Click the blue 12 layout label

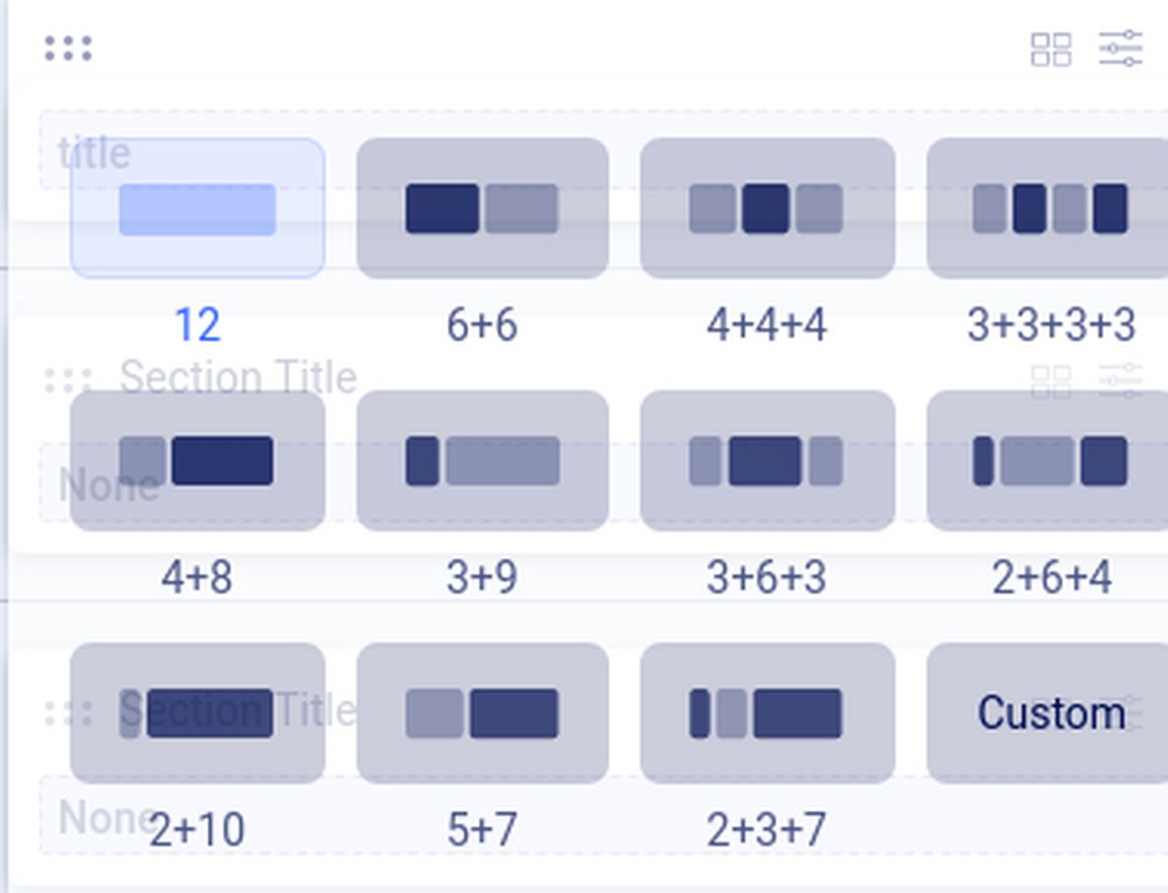[197, 325]
